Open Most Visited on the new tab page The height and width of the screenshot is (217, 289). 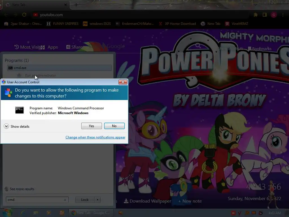27,47
